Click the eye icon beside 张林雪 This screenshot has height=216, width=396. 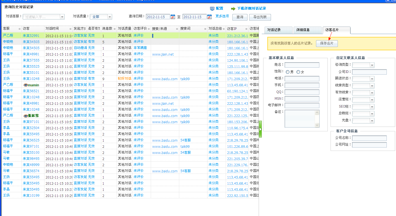point(26,116)
